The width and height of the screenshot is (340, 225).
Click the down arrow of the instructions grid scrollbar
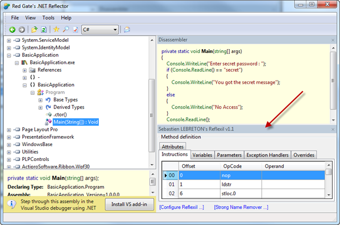(329, 195)
